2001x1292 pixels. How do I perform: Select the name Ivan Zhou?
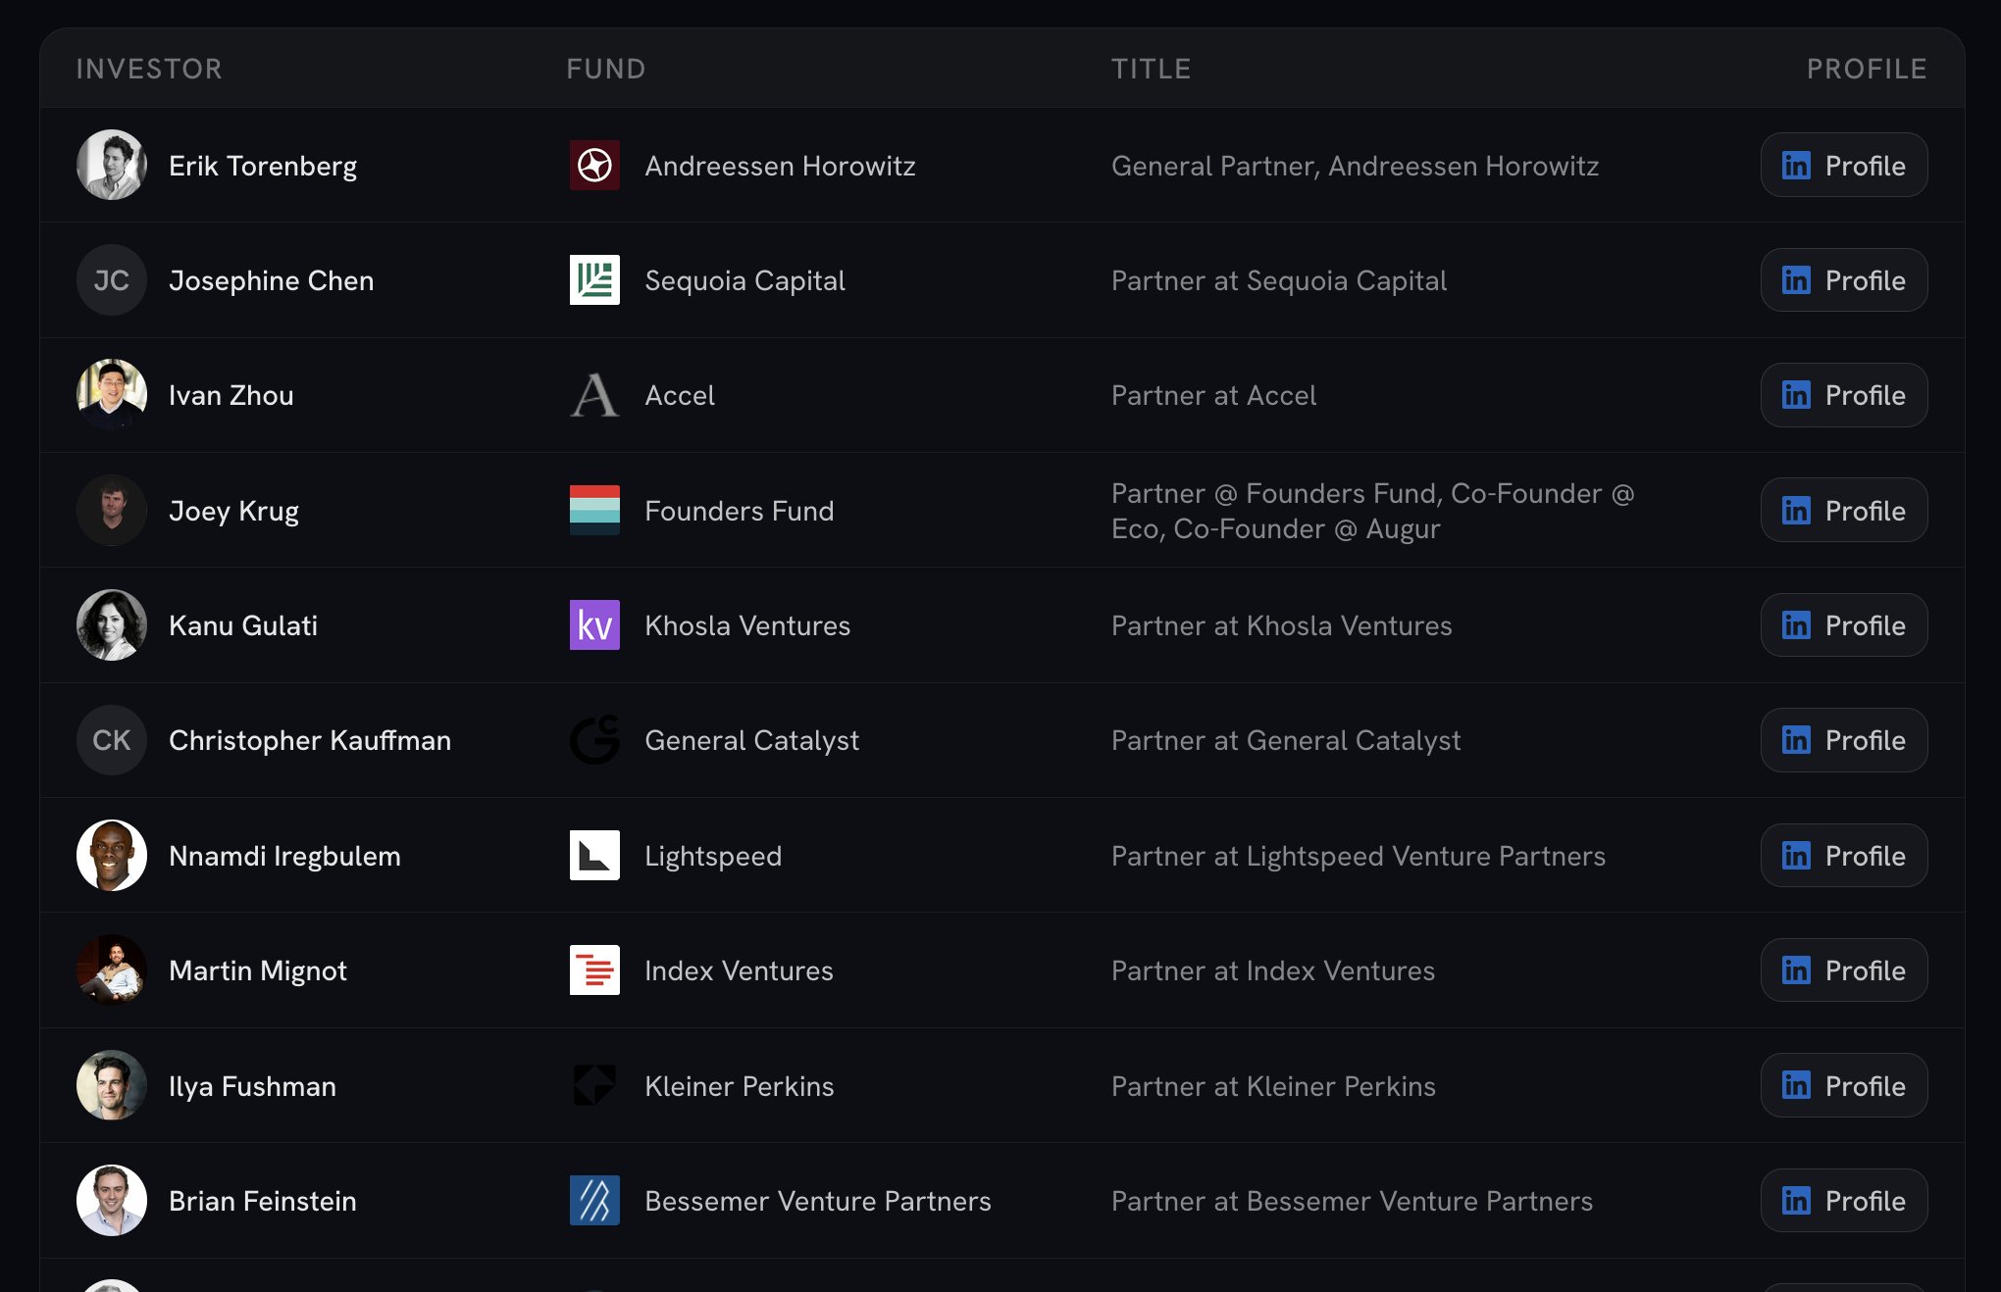point(231,395)
